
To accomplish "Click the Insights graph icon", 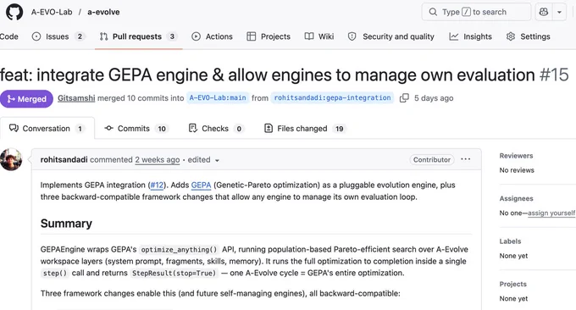I will [x=454, y=36].
